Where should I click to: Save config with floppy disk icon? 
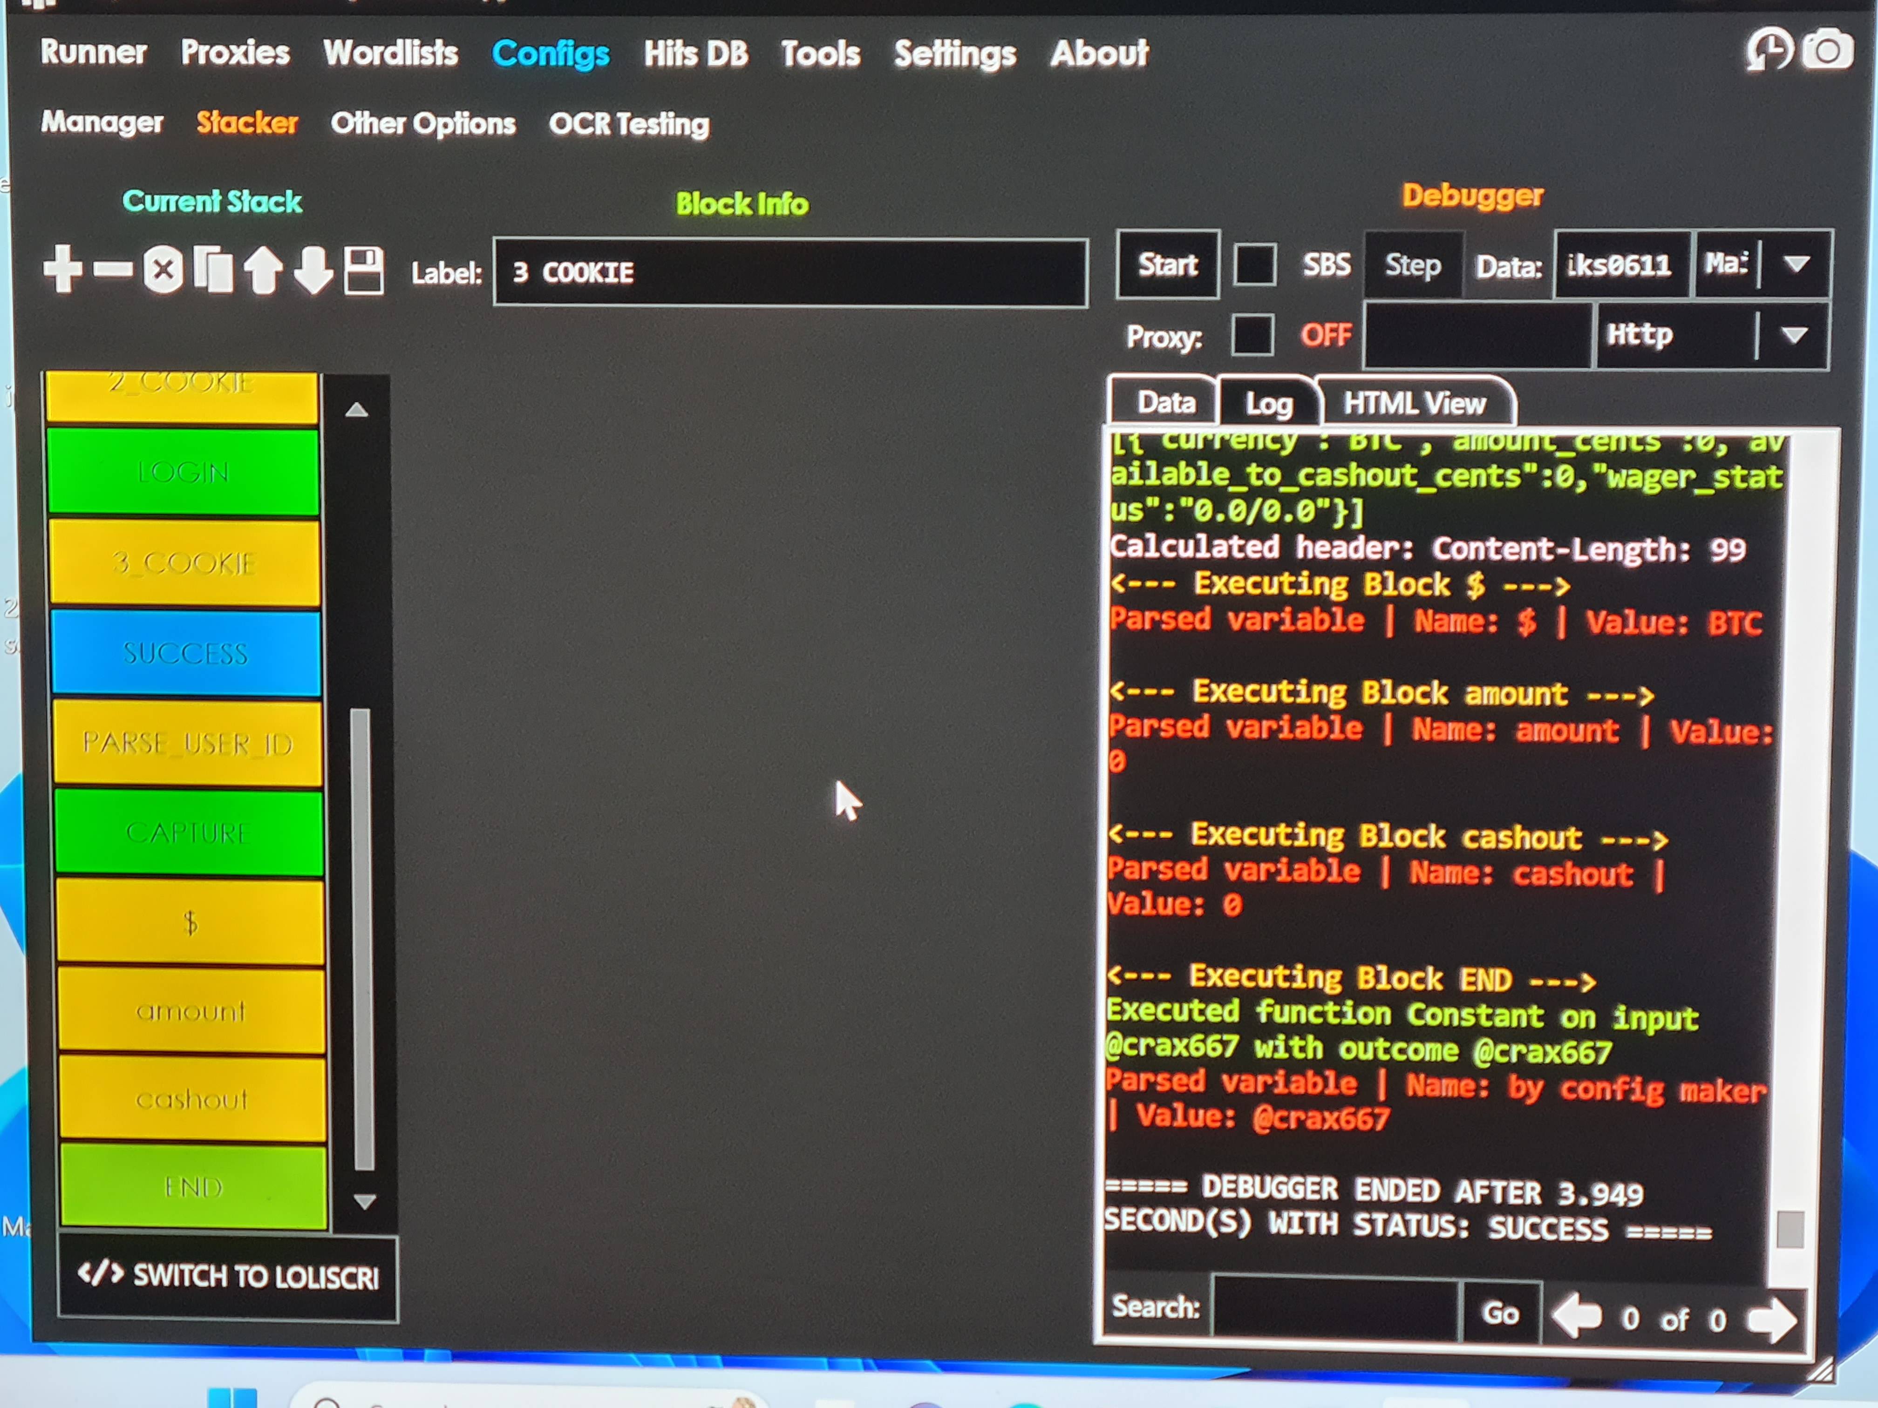[364, 271]
